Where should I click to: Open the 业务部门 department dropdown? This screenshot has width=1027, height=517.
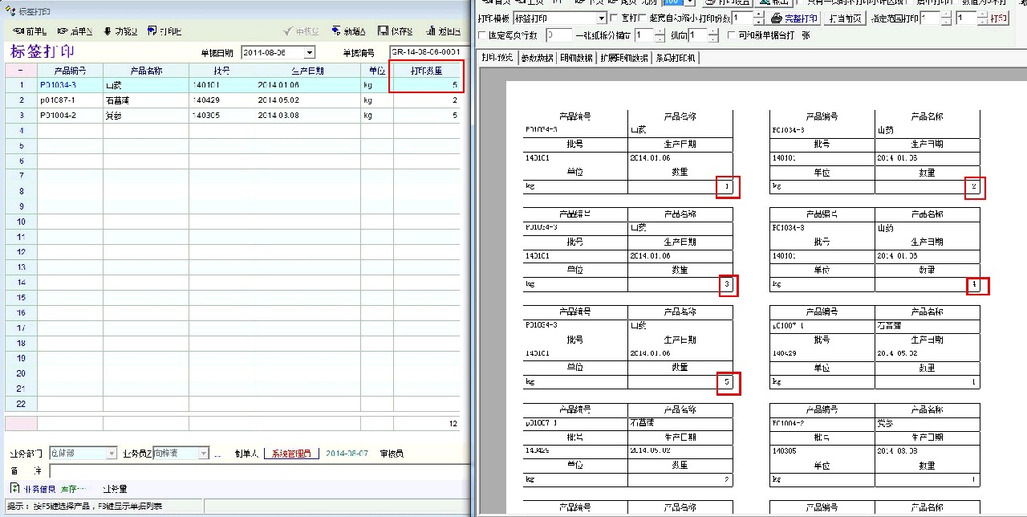[112, 454]
